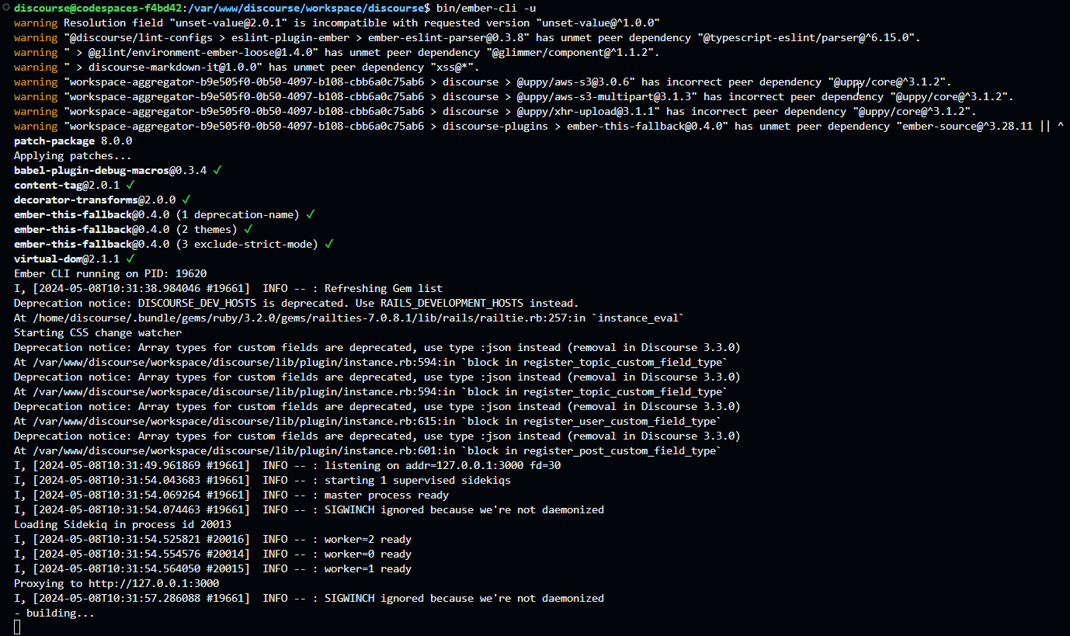Viewport: 1070px width, 636px height.
Task: Click the SIGWINCH log line timestamped 10:31:54.074463
Action: click(309, 509)
